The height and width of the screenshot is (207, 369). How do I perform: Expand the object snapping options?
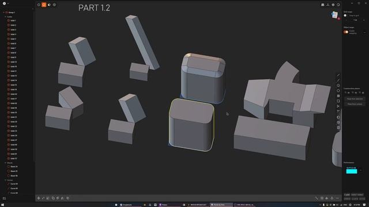pyautogui.click(x=364, y=32)
